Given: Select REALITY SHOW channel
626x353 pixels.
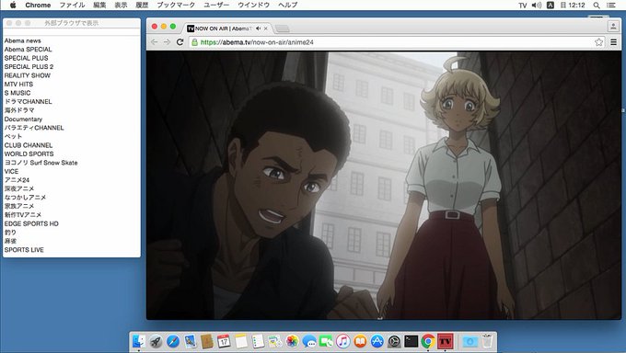Looking at the screenshot, I should (27, 75).
